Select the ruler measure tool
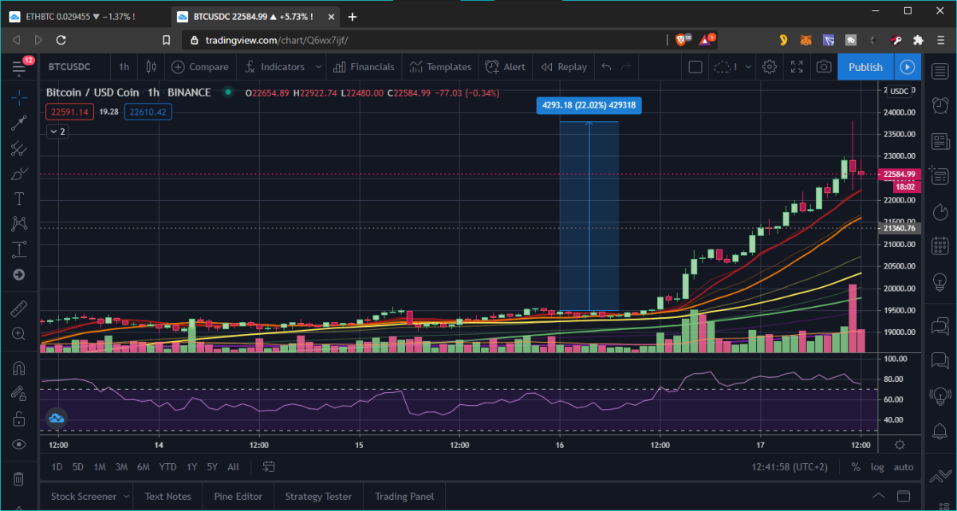The width and height of the screenshot is (957, 511). (19, 308)
